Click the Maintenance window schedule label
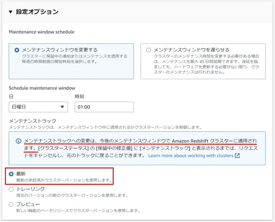Image resolution: width=275 pixels, height=222 pixels. click(41, 32)
